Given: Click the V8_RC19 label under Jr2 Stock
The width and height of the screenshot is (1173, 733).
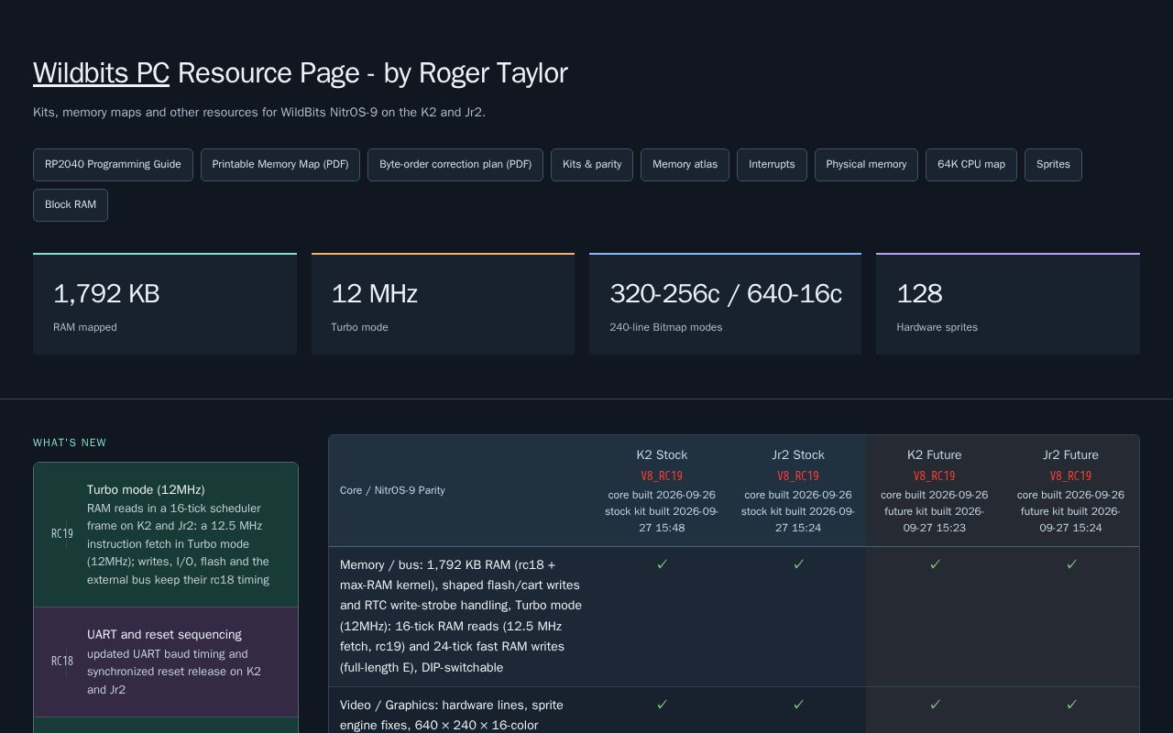Looking at the screenshot, I should pyautogui.click(x=798, y=476).
